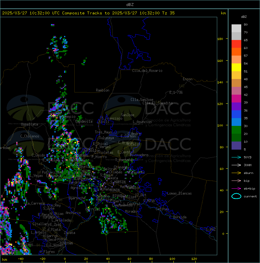Screen dimensions: 260x263
Task: Click the magenta eb+bip arrow in legend
Action: (x=236, y=189)
